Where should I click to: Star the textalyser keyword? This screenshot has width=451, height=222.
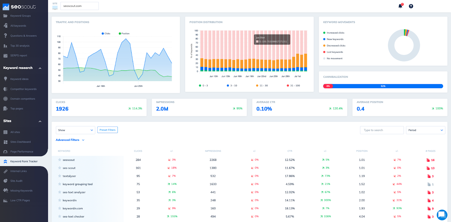[x=59, y=176]
